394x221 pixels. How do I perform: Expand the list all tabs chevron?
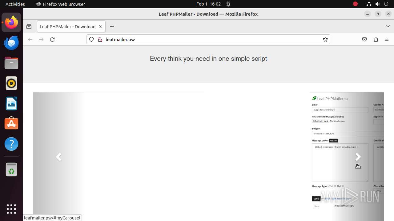click(388, 27)
